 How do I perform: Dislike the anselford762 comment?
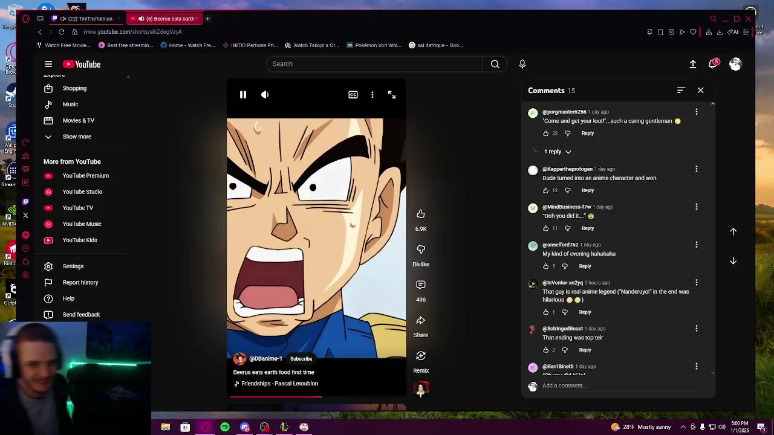(565, 266)
